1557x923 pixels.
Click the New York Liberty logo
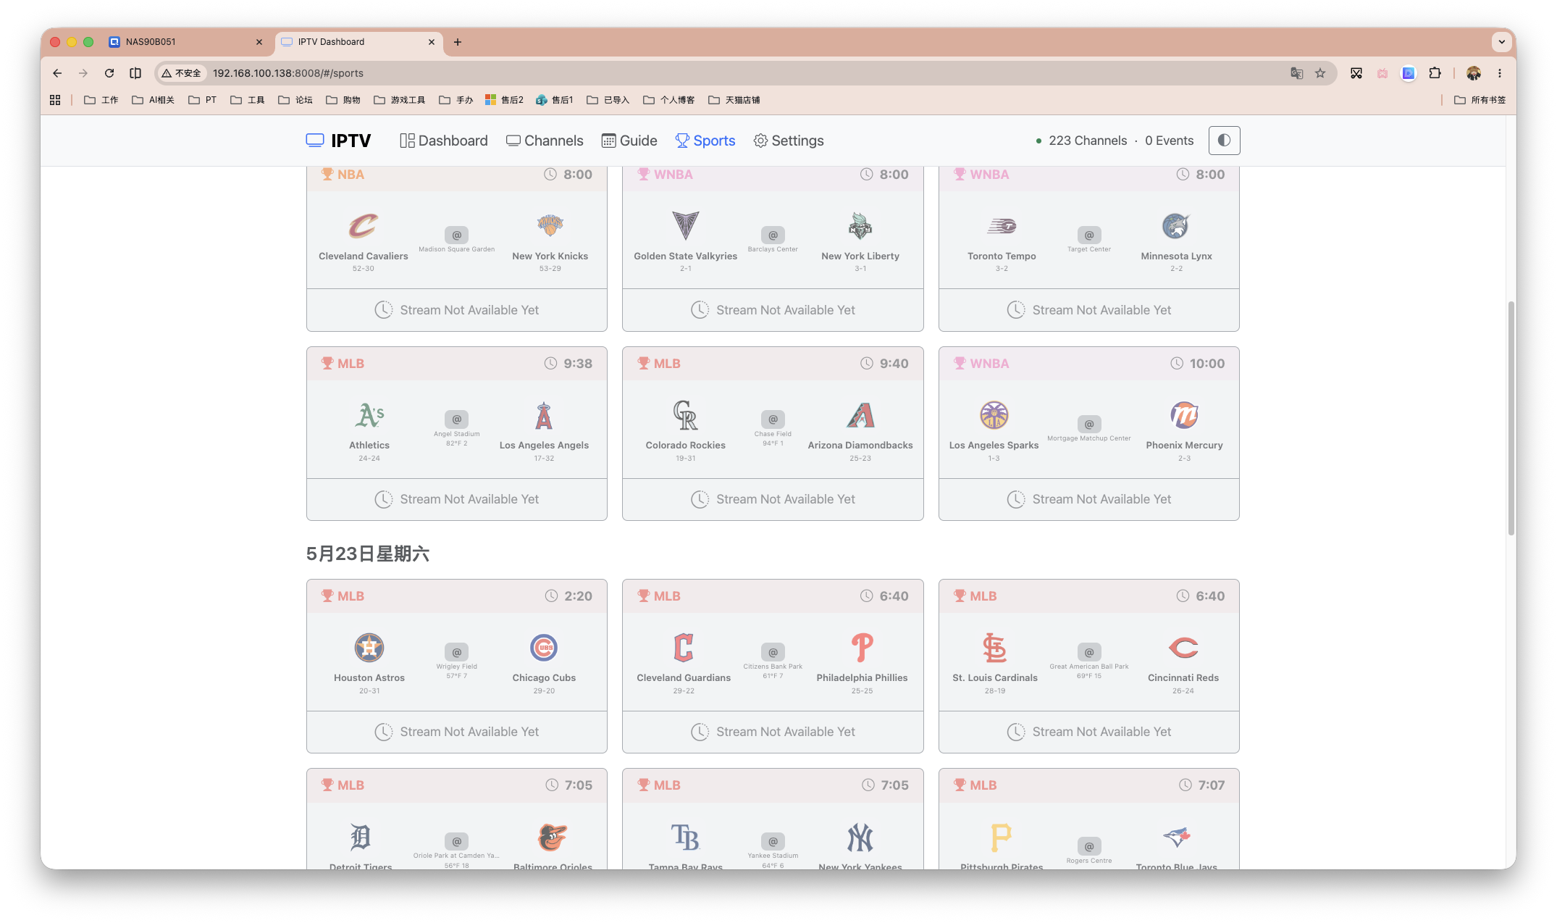[860, 226]
